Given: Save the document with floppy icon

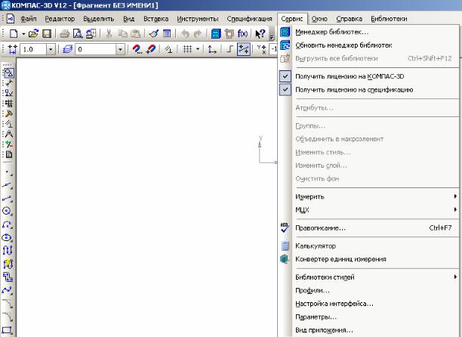Looking at the screenshot, I should pos(47,33).
